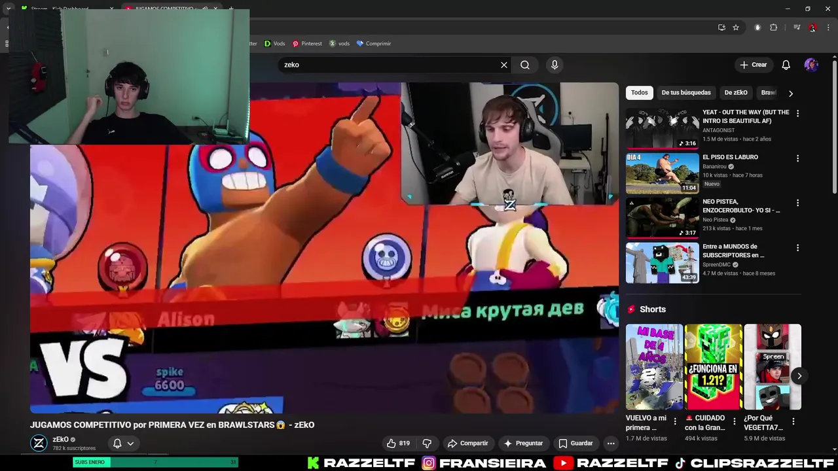This screenshot has width=838, height=471.
Task: Save video with the Guardar button
Action: [575, 443]
